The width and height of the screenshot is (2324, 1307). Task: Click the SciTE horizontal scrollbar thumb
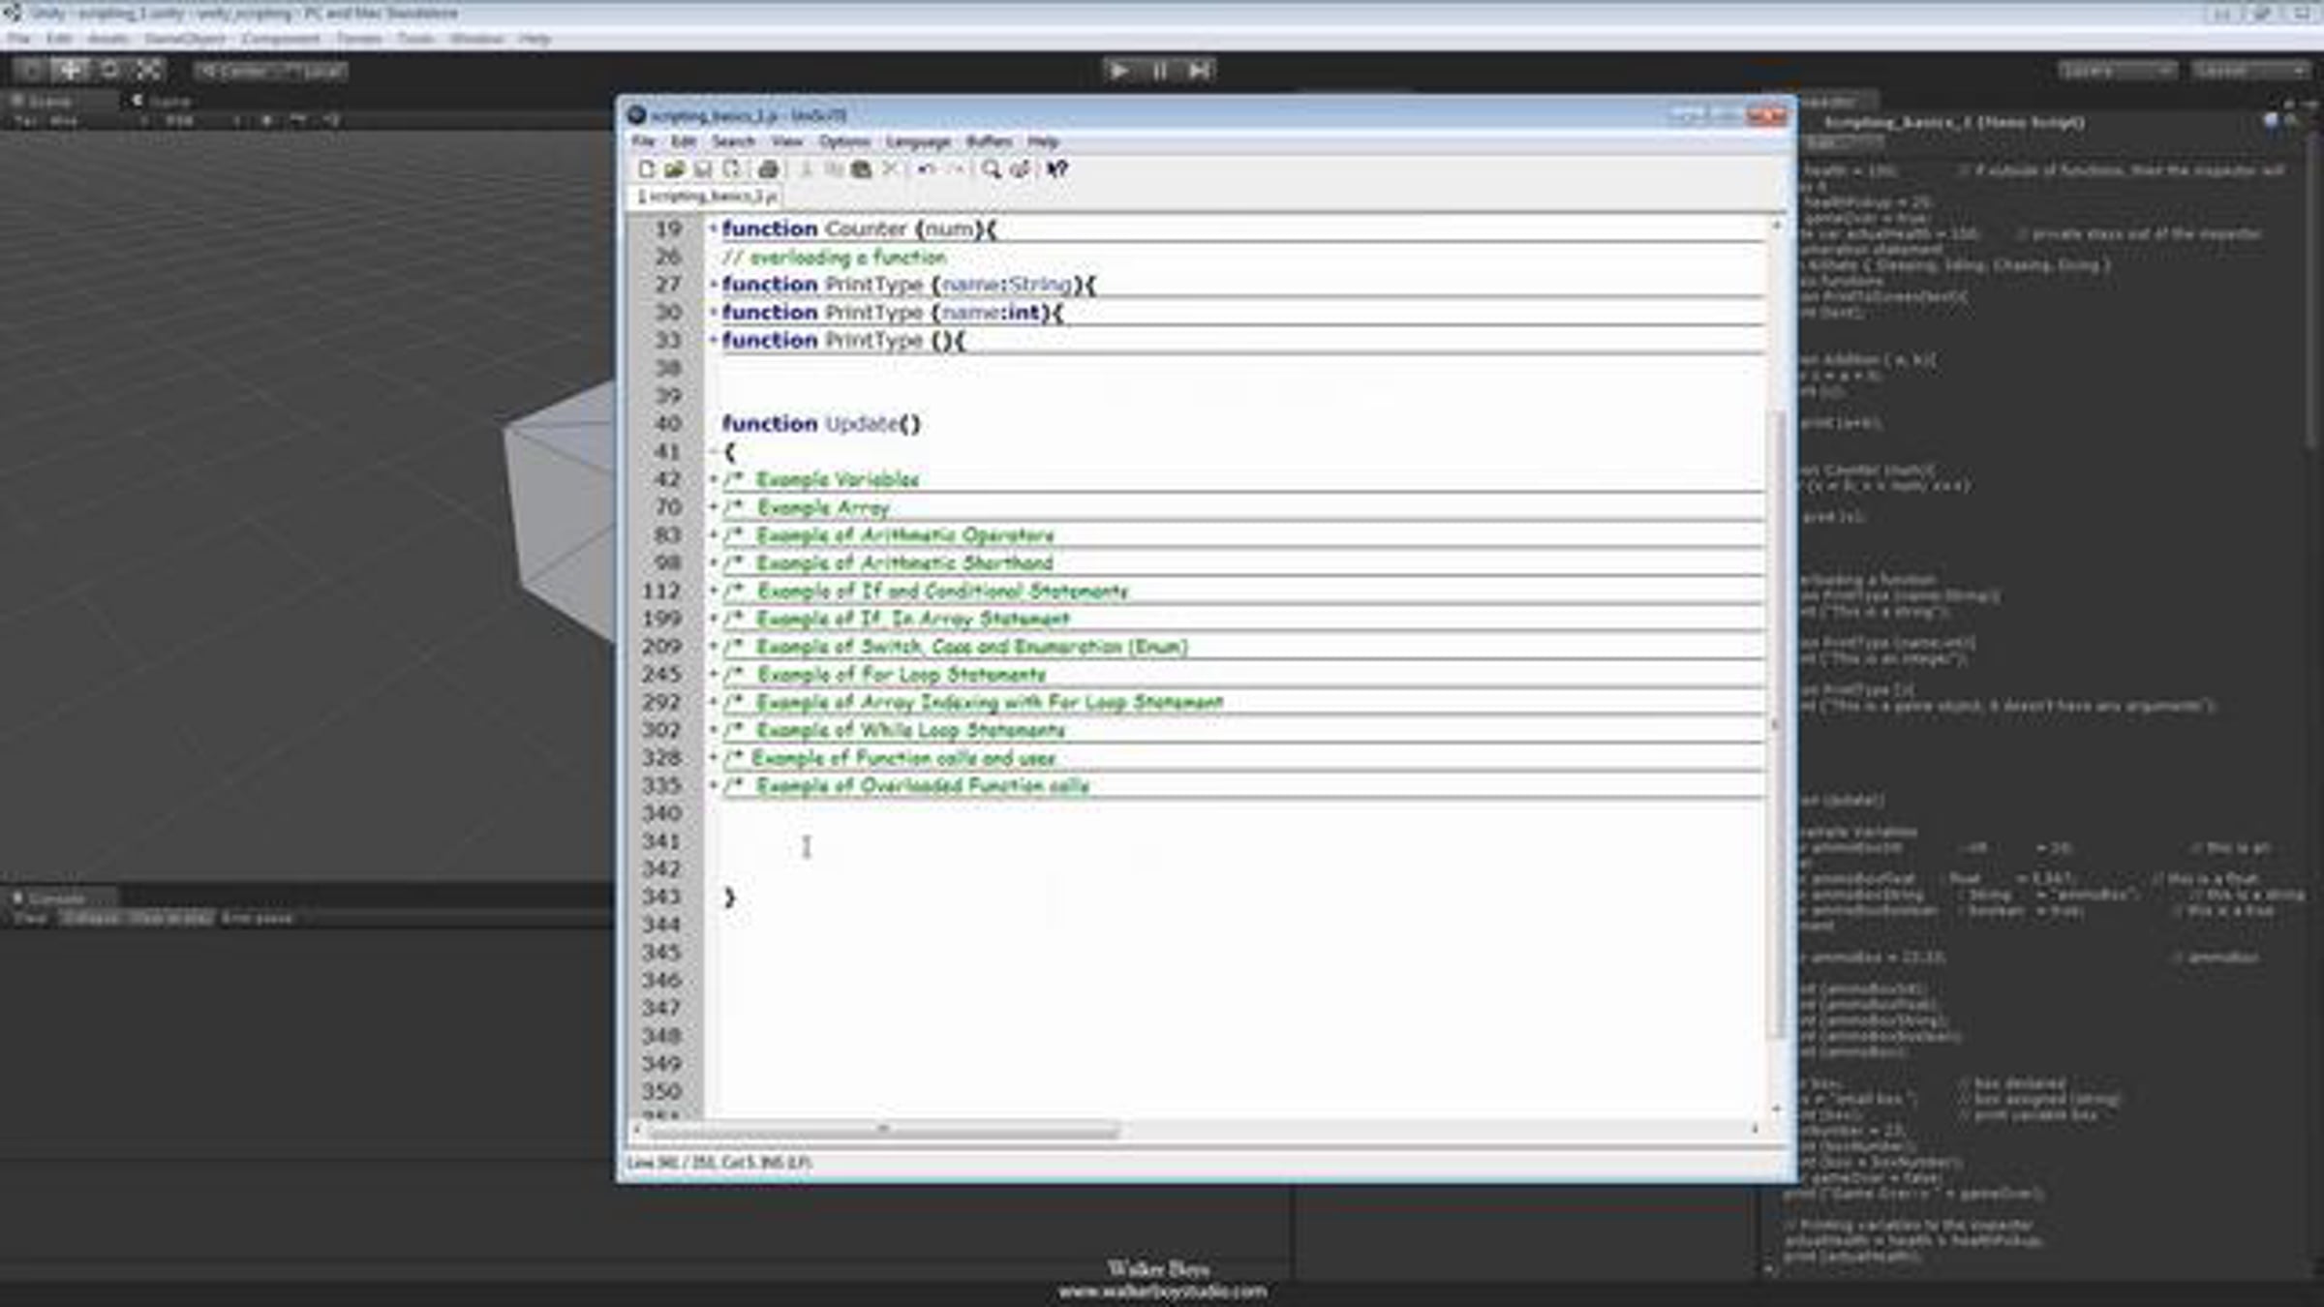click(x=882, y=1130)
